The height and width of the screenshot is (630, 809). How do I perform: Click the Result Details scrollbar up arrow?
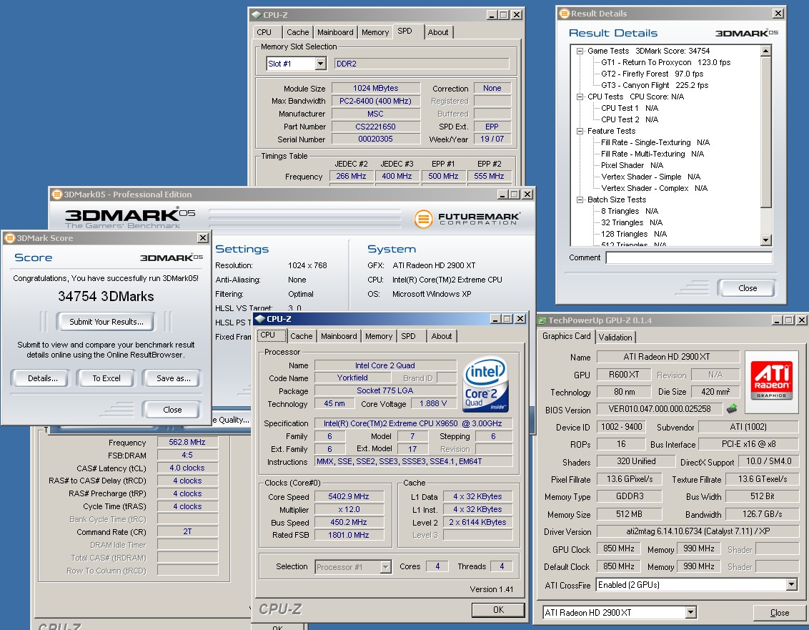(x=766, y=51)
